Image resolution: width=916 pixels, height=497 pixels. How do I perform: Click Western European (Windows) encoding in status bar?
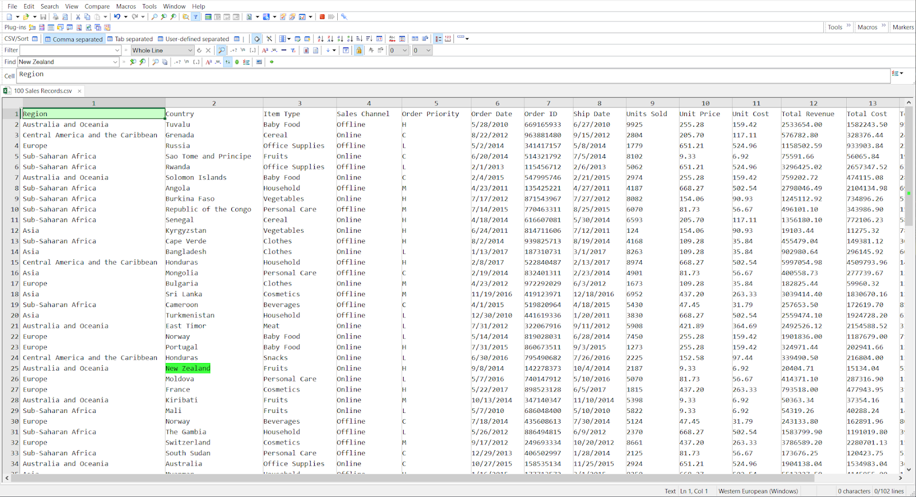pos(758,491)
